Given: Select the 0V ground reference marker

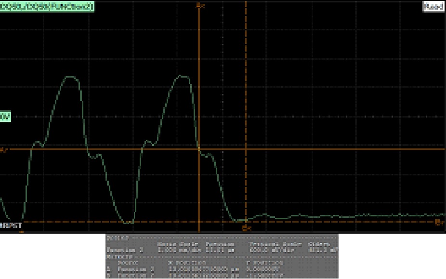Looking at the screenshot, I should [x=5, y=116].
